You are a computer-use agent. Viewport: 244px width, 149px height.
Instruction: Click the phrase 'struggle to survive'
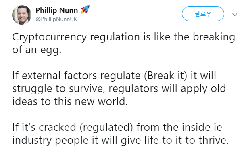(x=58, y=89)
